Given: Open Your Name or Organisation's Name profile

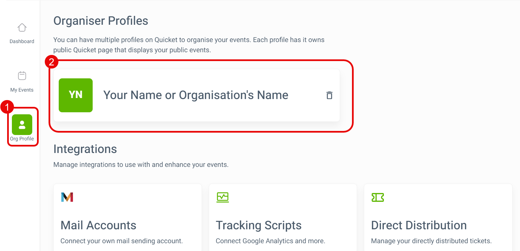Looking at the screenshot, I should click(x=196, y=95).
